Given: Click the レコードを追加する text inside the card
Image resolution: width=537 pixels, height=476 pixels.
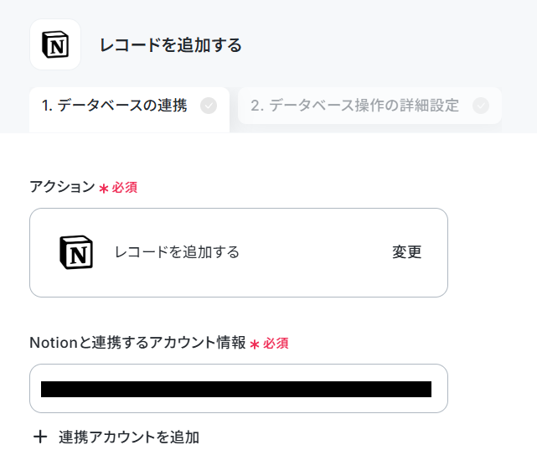Looking at the screenshot, I should click(x=177, y=252).
